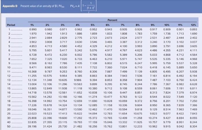This screenshot has width=202, height=130.
Task: Select value 15.622 for period 25 at 4%
Action: click(x=78, y=113)
